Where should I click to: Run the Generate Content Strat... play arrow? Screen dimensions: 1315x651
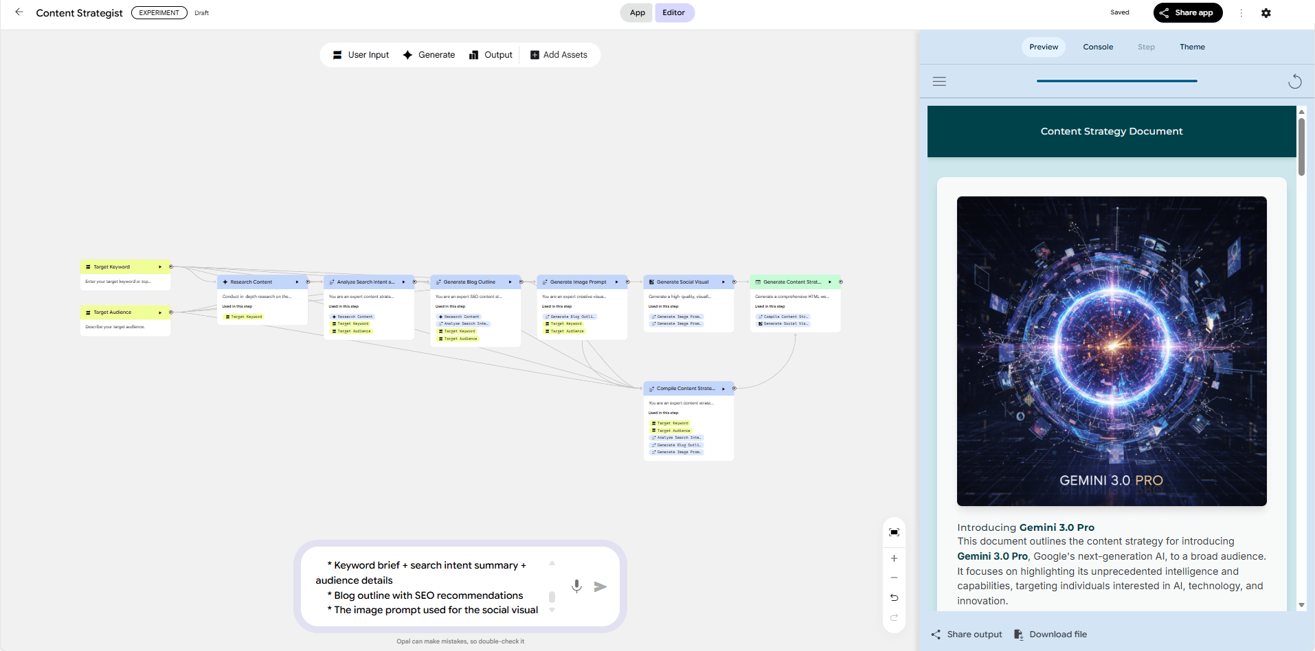[830, 282]
